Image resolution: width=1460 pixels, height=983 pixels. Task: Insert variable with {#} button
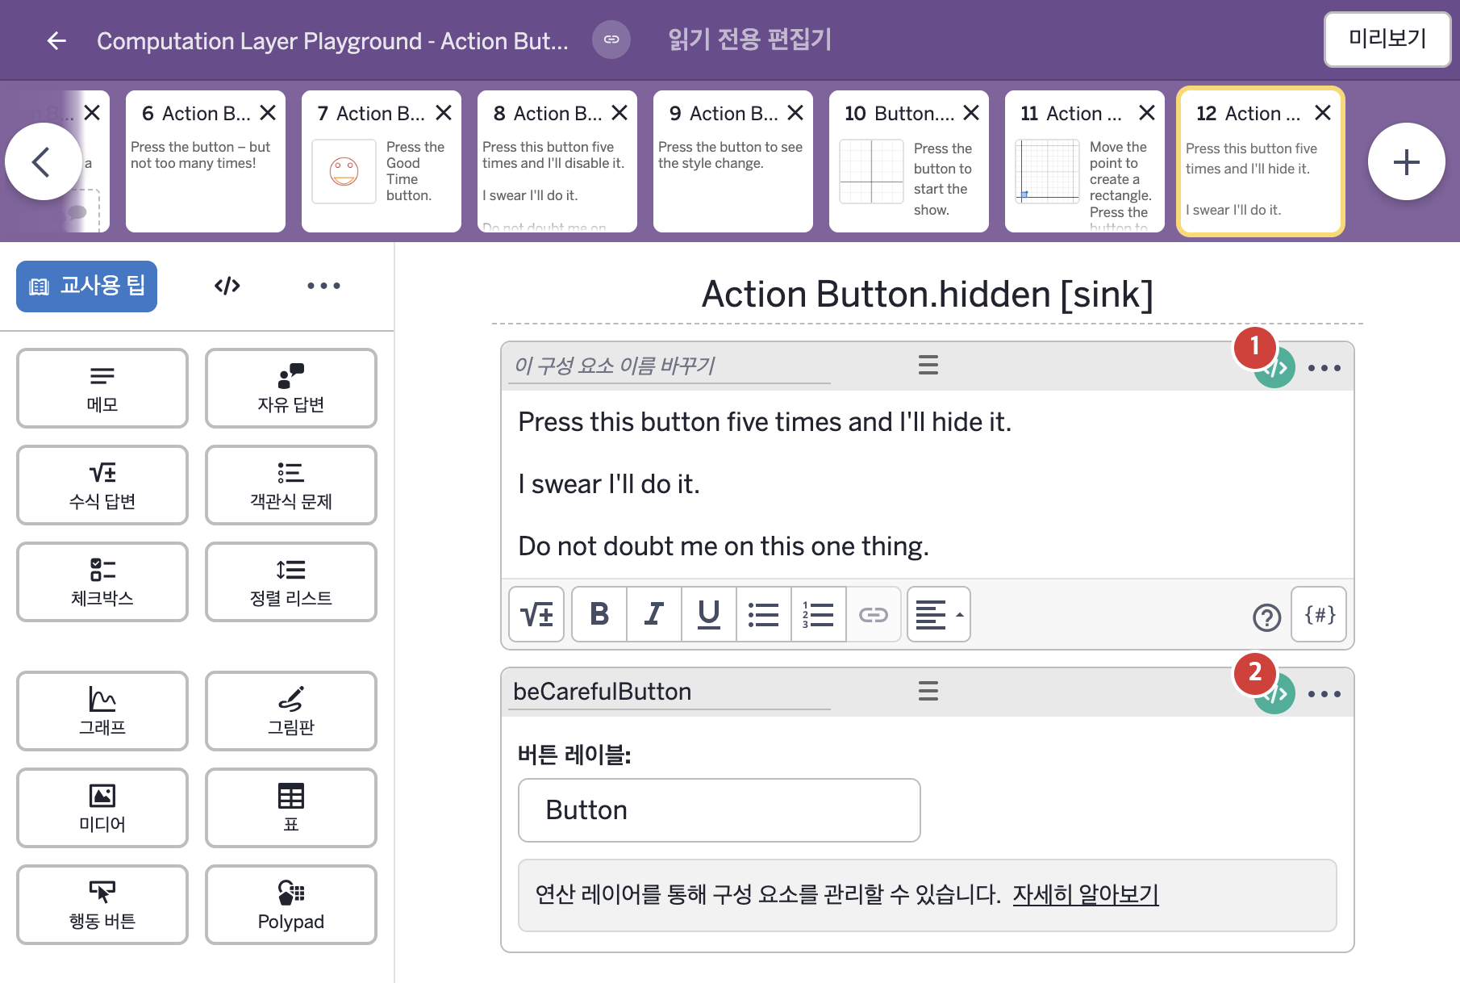pos(1319,614)
